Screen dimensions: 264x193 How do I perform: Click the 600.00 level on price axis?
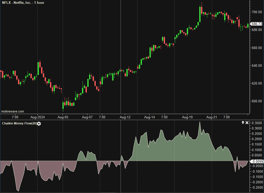[x=257, y=101]
